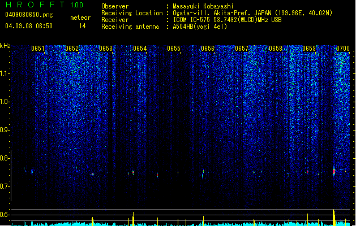Click the 0657 time marker
Viewport: 356px width, 226px height.
[x=242, y=49]
